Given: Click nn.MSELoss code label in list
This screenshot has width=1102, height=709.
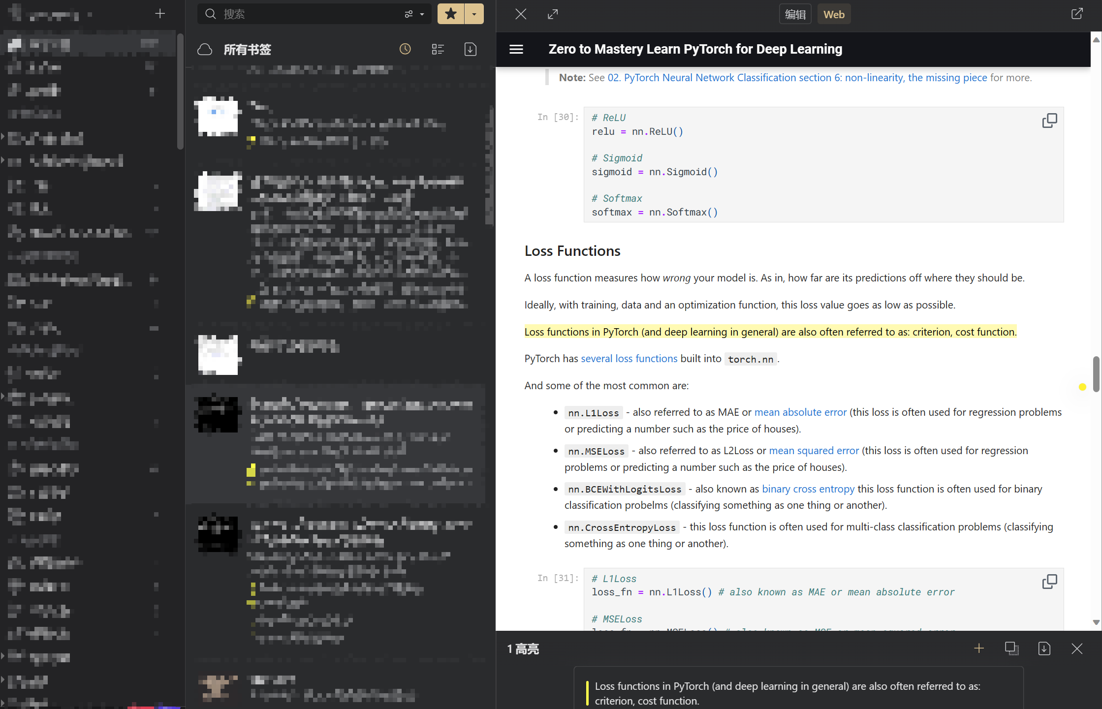Looking at the screenshot, I should 597,451.
